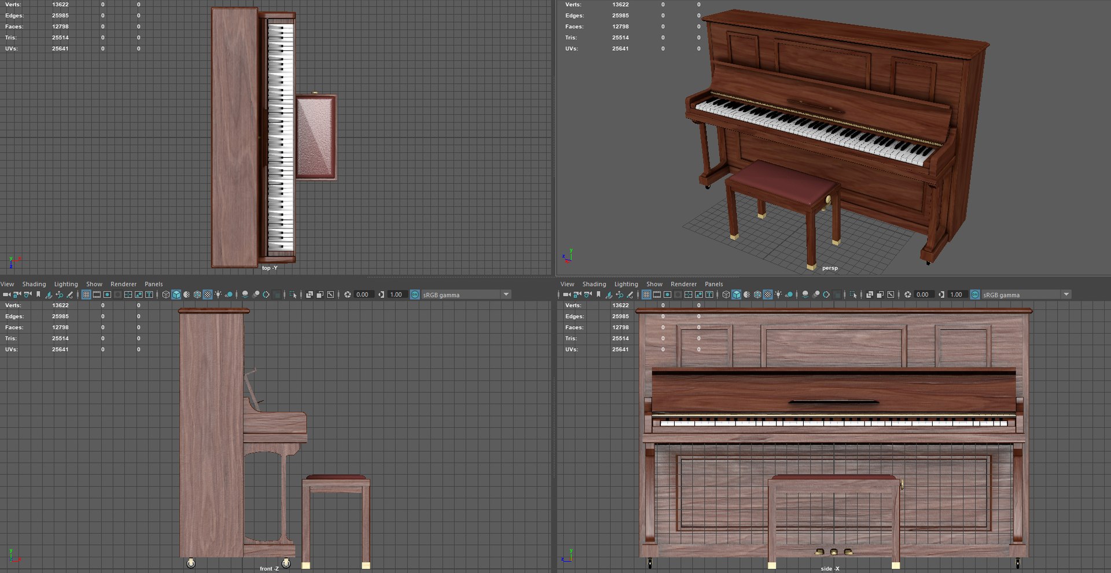
Task: Edit Exposure value 0.00 in front panel
Action: pos(363,294)
